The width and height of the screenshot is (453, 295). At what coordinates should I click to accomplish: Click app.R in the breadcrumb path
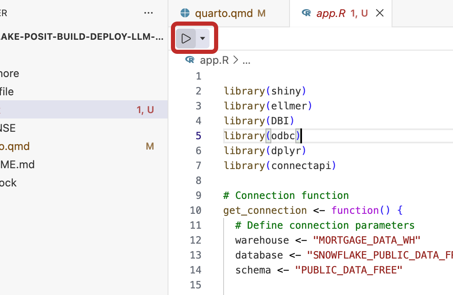point(214,60)
